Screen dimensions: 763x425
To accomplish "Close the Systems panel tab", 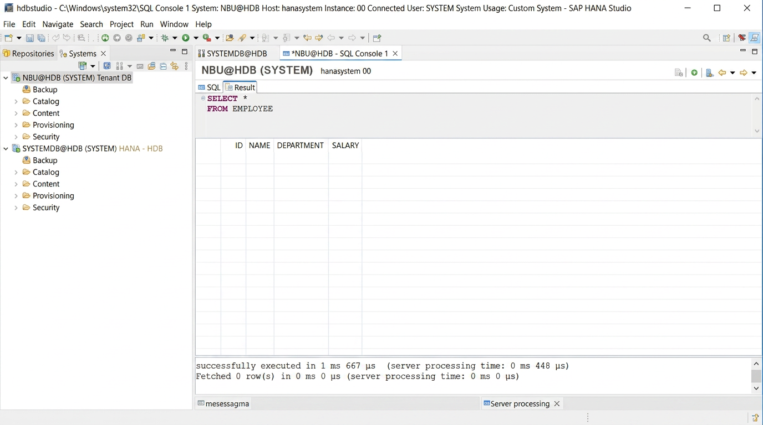I will click(103, 54).
